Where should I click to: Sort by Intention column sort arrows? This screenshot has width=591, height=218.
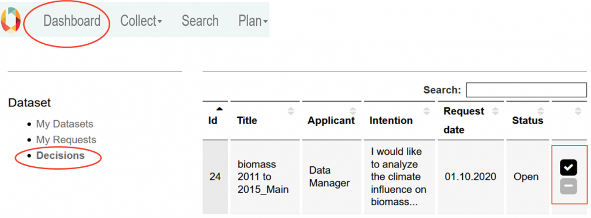click(x=427, y=111)
